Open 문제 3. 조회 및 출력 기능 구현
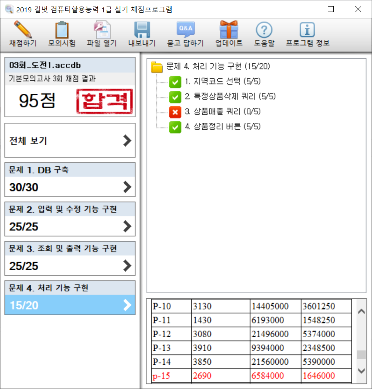This screenshot has width=372, height=389. point(70,259)
